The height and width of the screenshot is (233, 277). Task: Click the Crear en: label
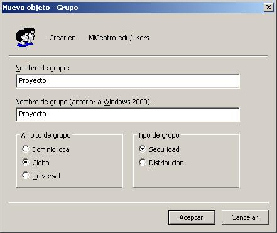coord(63,38)
